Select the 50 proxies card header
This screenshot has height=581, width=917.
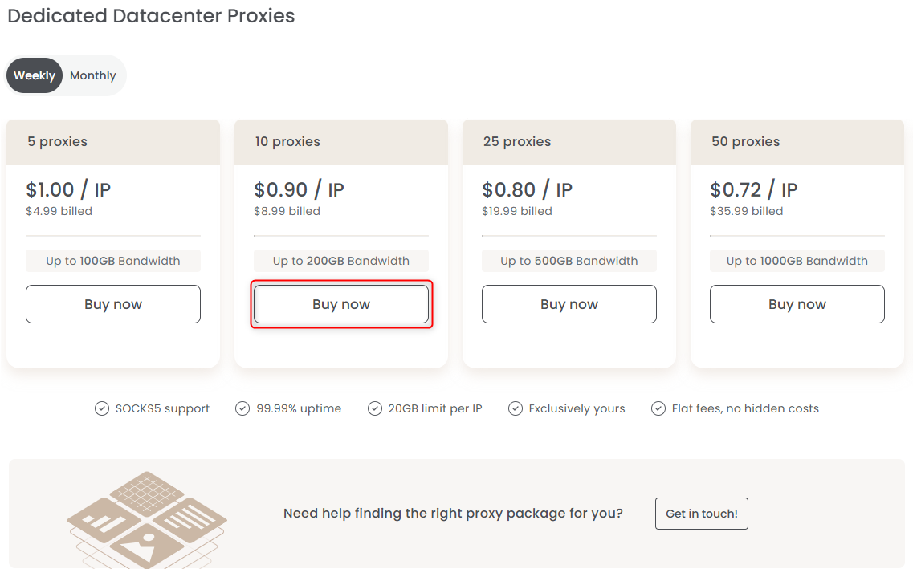[797, 142]
